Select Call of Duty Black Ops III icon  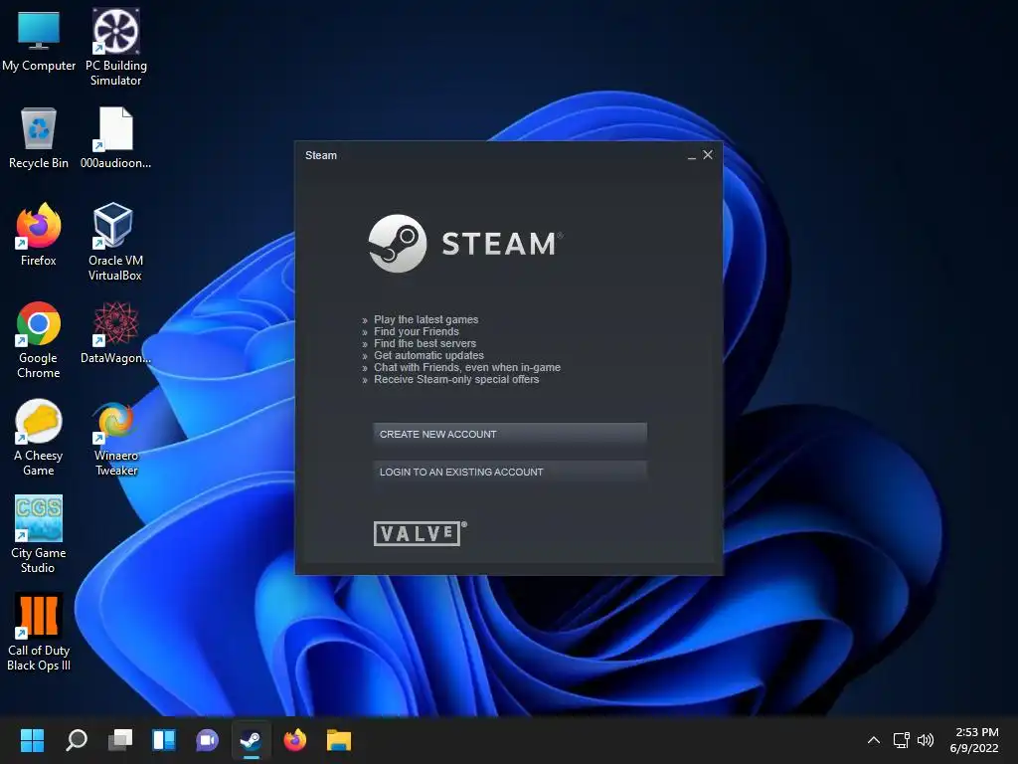pyautogui.click(x=39, y=632)
